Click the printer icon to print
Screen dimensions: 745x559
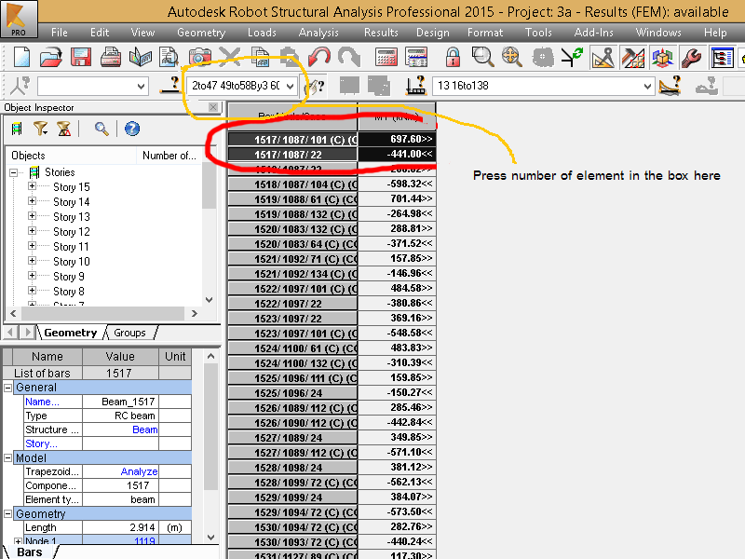pos(110,58)
